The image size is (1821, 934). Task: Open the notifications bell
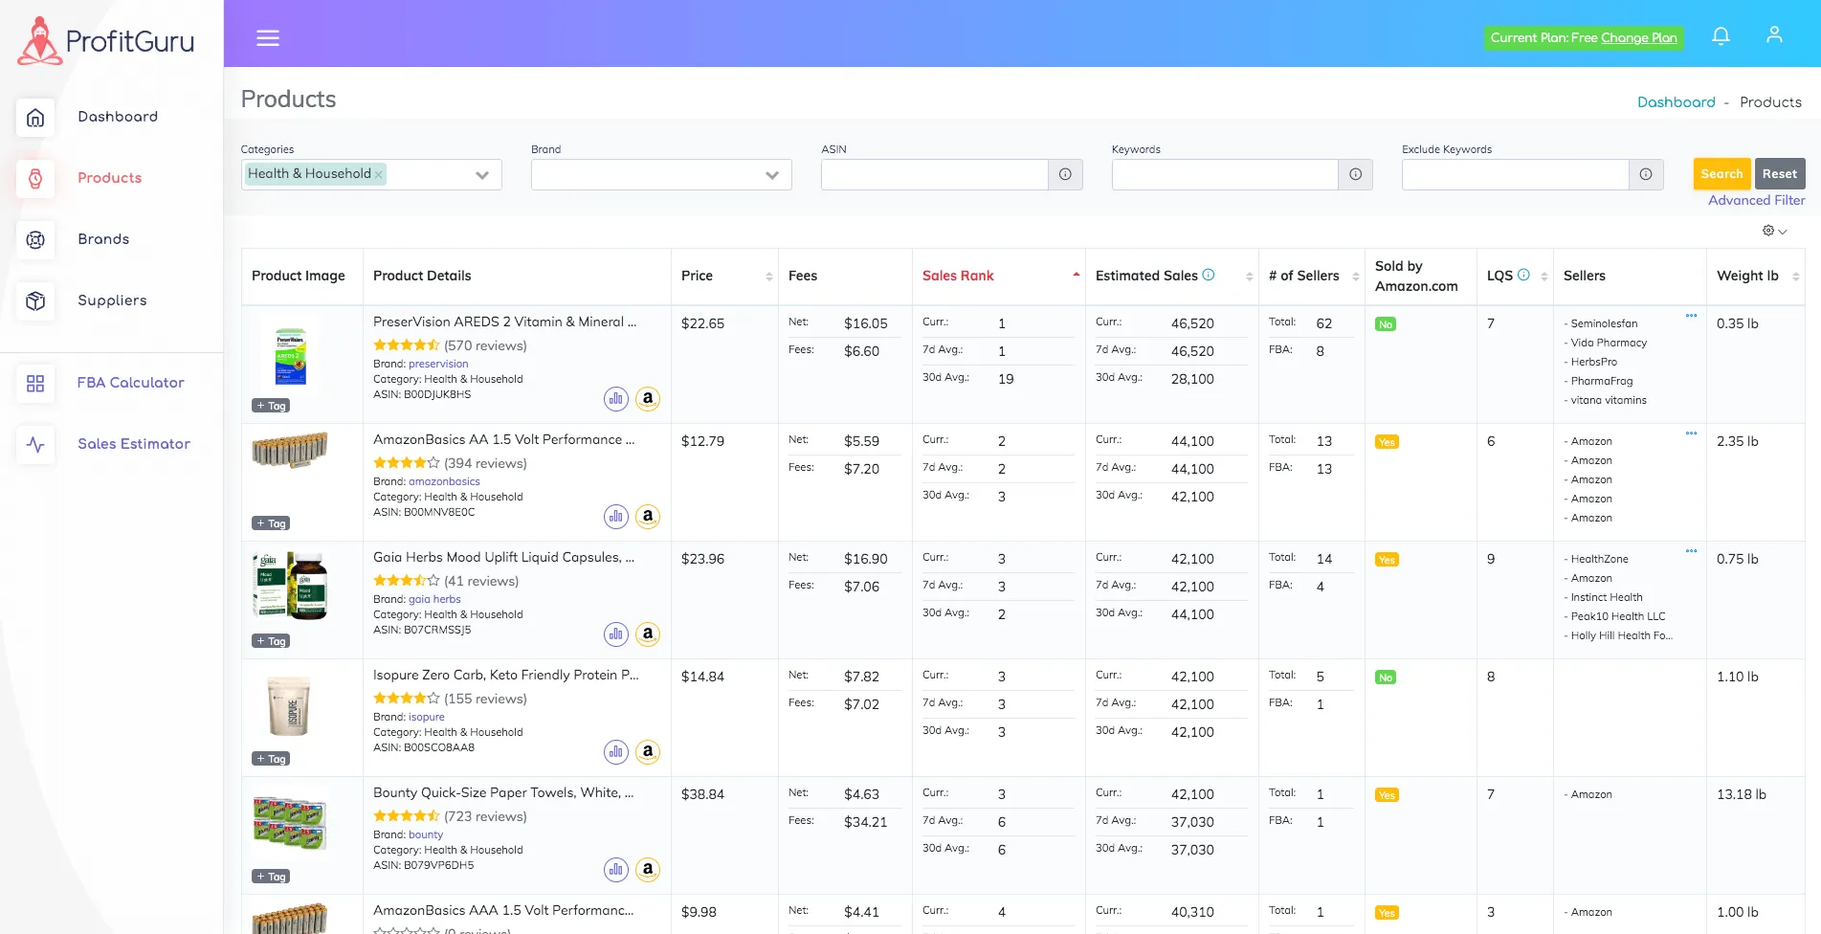point(1721,36)
